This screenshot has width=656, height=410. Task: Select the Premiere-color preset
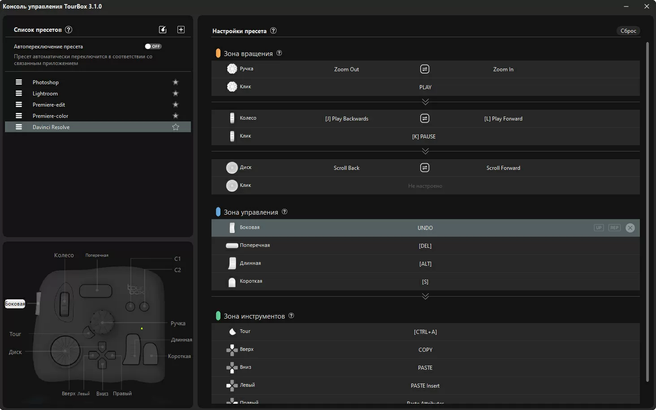98,116
